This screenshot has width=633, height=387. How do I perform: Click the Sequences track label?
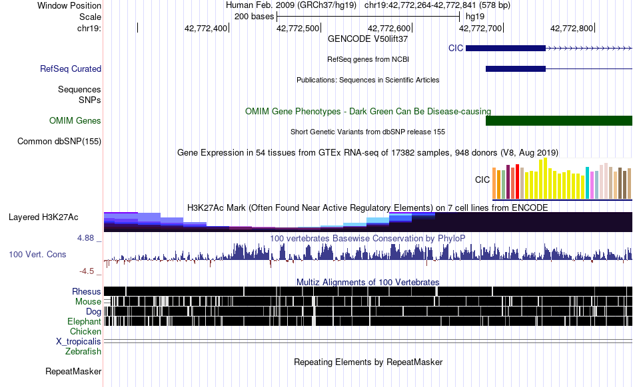tap(79, 89)
